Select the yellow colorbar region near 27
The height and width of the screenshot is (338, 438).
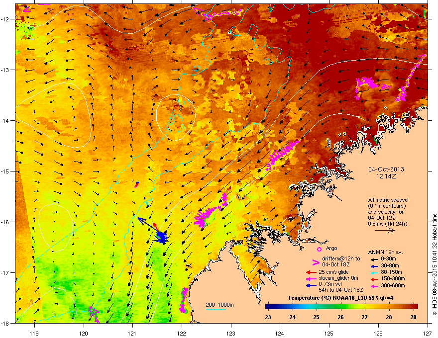(365, 306)
